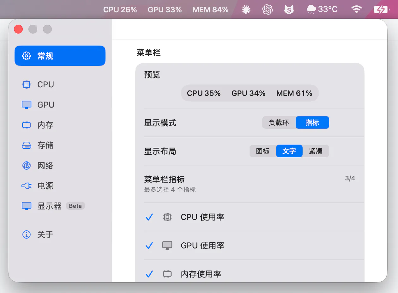Click the CPU 35% preview text
This screenshot has height=293, width=398.
[x=204, y=93]
